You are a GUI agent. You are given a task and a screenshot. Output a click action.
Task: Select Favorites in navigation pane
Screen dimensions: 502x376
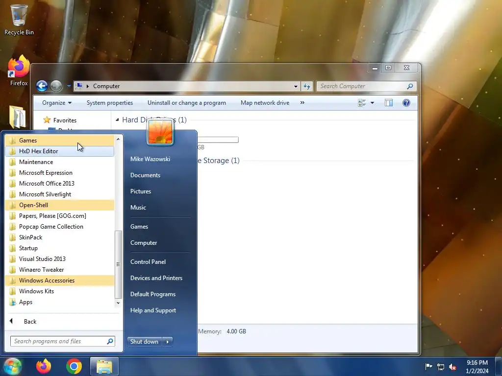(x=65, y=120)
